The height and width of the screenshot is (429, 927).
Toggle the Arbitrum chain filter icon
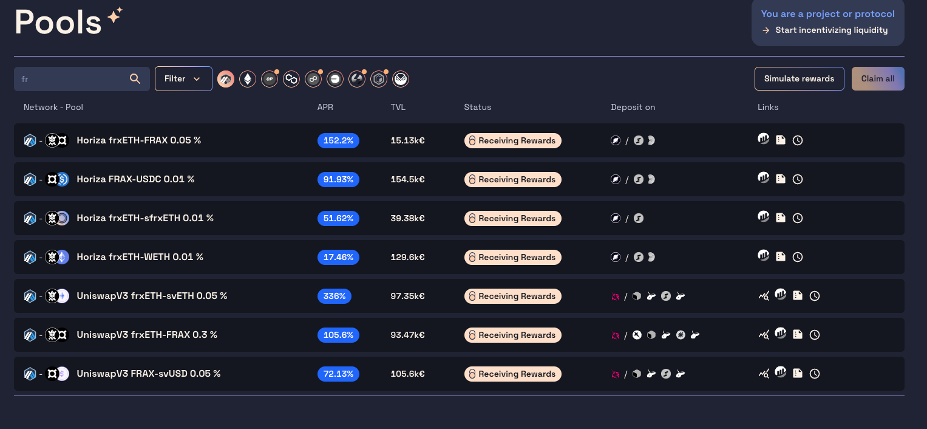click(x=226, y=79)
